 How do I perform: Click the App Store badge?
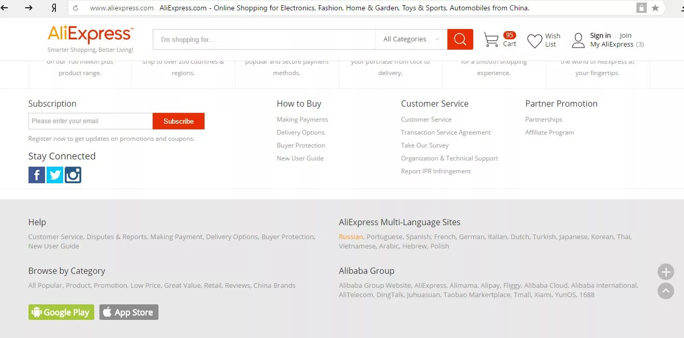point(129,312)
